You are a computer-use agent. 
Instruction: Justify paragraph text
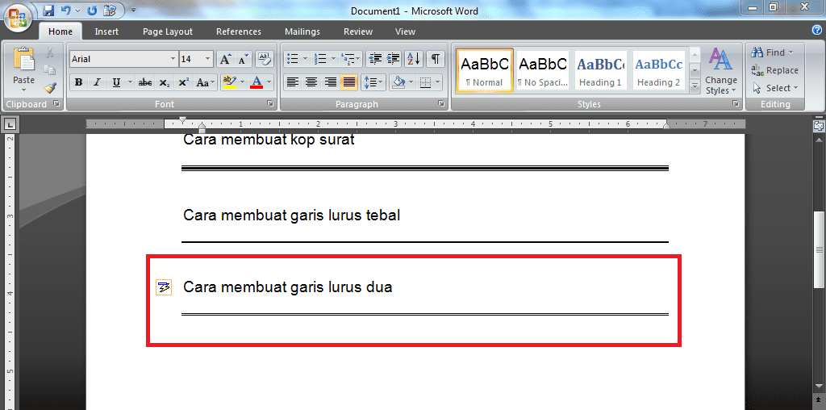pos(348,82)
